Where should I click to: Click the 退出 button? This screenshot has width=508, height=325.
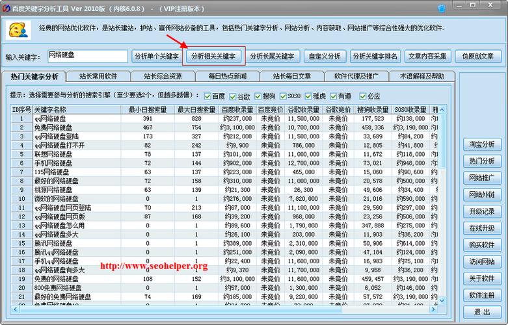pyautogui.click(x=482, y=312)
